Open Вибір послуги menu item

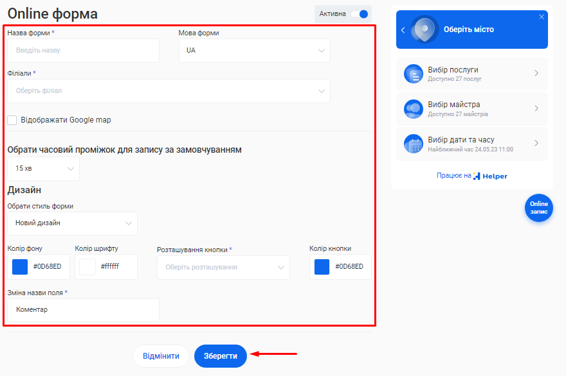[x=471, y=74]
